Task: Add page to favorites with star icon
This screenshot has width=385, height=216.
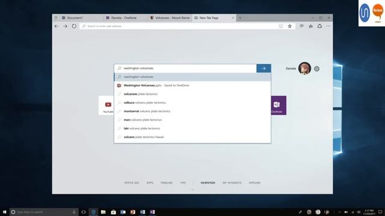Action: [290, 26]
